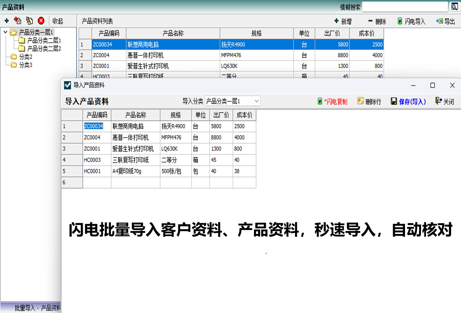The height and width of the screenshot is (313, 461).
Task: Select the 惠普一体打印机 row in the import grid
Action: click(130, 138)
